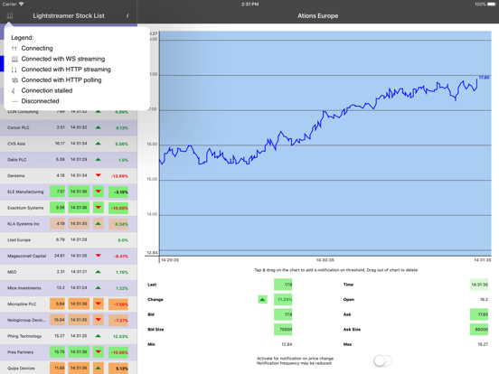Tap the green up arrow for CVS Asia
499x374 pixels.
[99, 144]
